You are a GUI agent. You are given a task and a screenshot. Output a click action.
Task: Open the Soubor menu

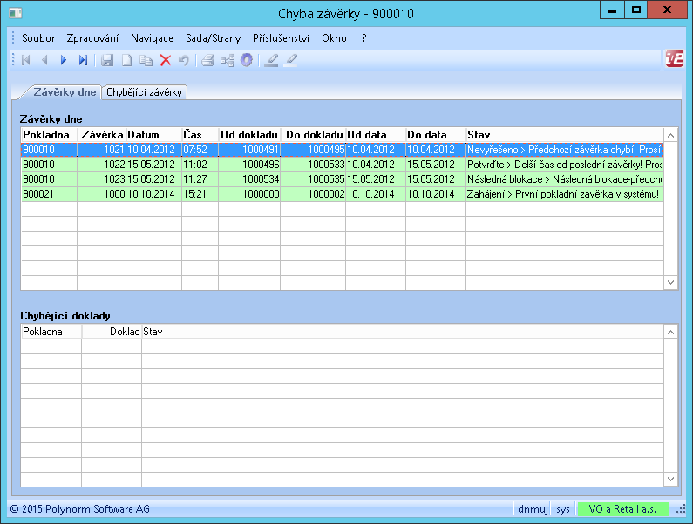point(38,38)
